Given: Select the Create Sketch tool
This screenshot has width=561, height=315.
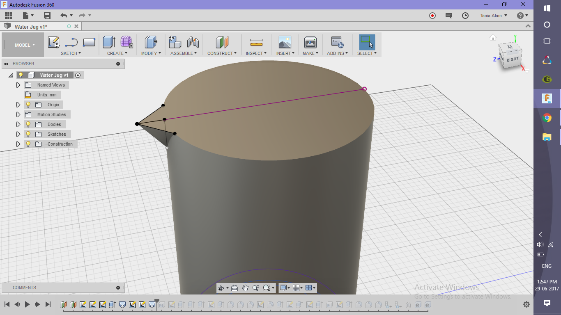Looking at the screenshot, I should pyautogui.click(x=54, y=42).
